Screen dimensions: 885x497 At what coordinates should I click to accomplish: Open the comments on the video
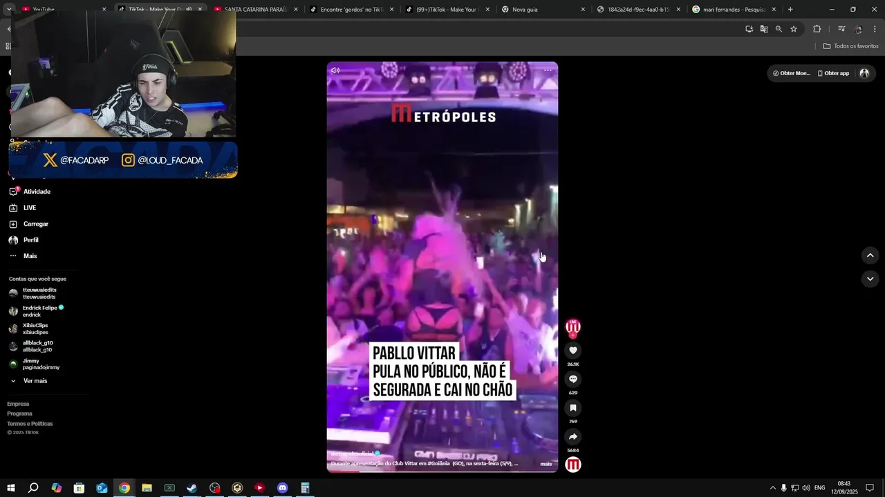point(572,379)
